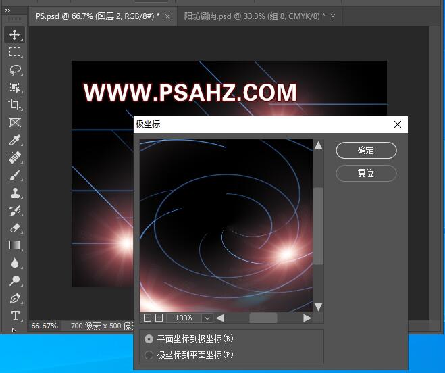Screen dimensions: 445x373
Task: Click the 复位 button
Action: (x=366, y=173)
